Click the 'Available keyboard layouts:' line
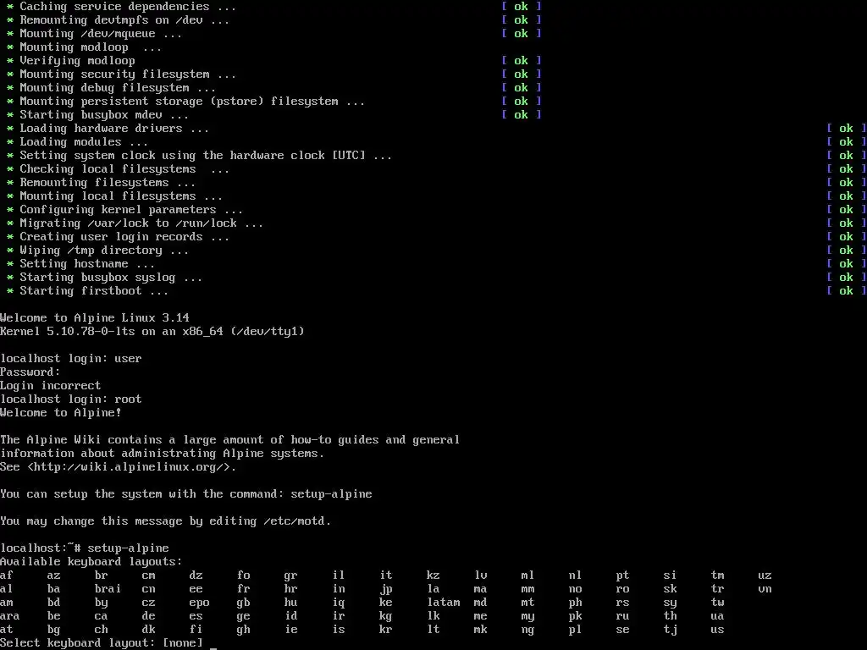The image size is (867, 650). tap(91, 562)
